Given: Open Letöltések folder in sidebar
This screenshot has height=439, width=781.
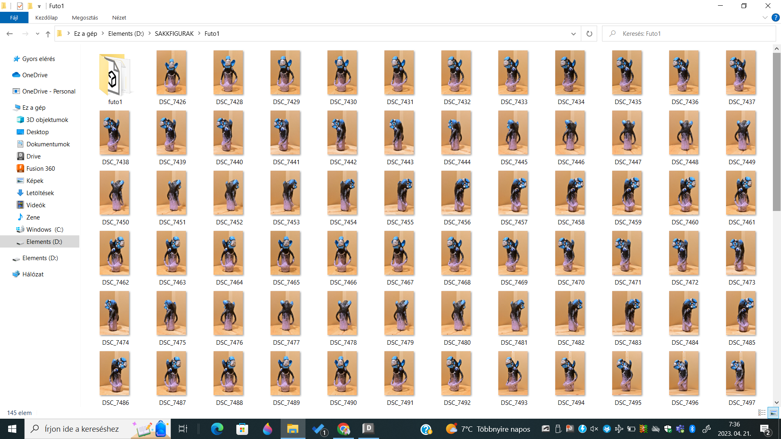Looking at the screenshot, I should pyautogui.click(x=40, y=193).
